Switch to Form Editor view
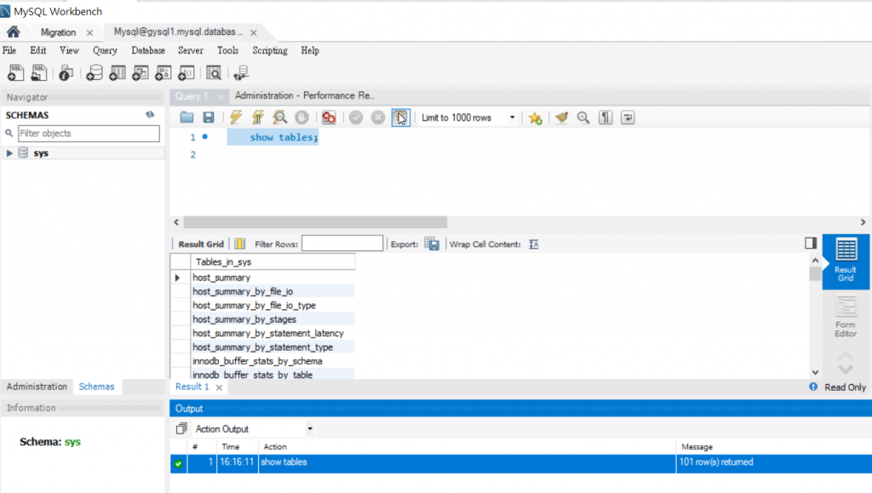872x493 pixels. tap(846, 317)
